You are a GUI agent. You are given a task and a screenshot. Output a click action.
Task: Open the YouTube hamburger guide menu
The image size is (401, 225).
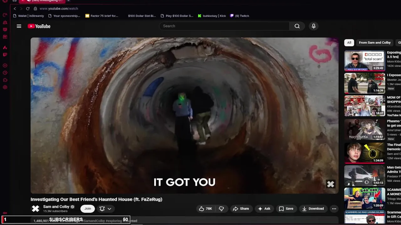(x=19, y=26)
